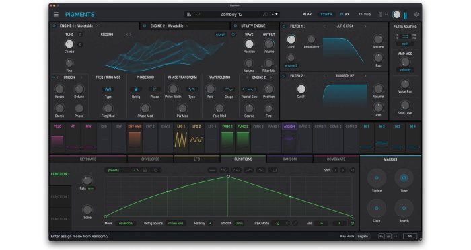Toggle the wavetable morph button
This screenshot has height=250, width=471.
coord(221,34)
